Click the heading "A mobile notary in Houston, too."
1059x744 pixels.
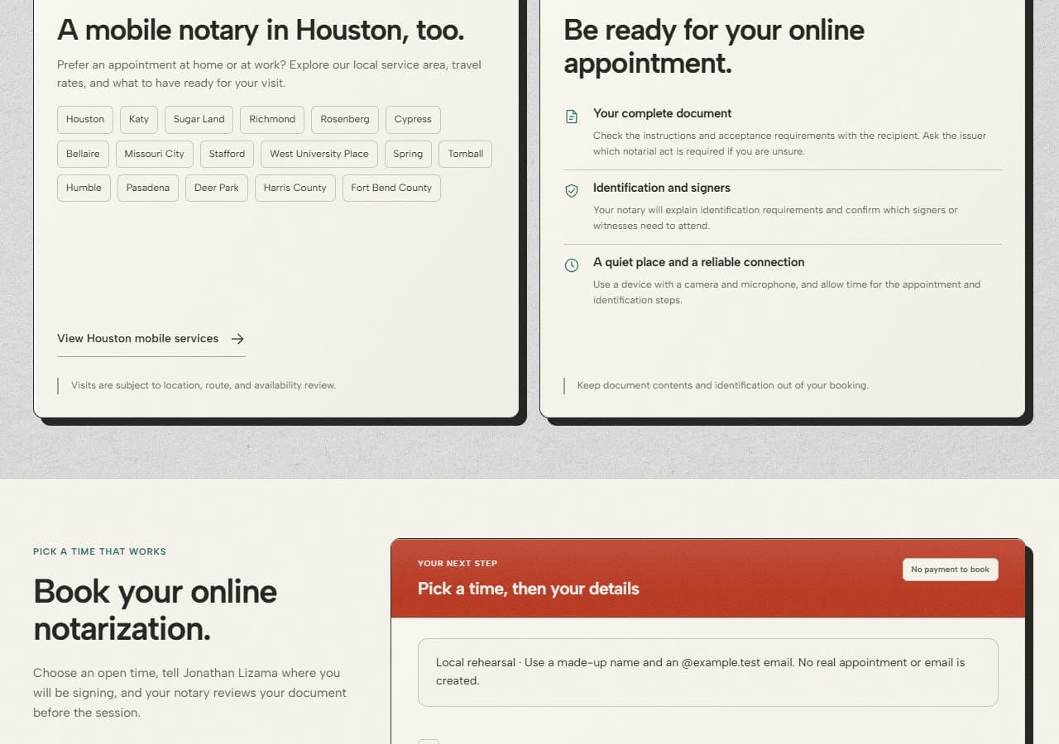261,30
